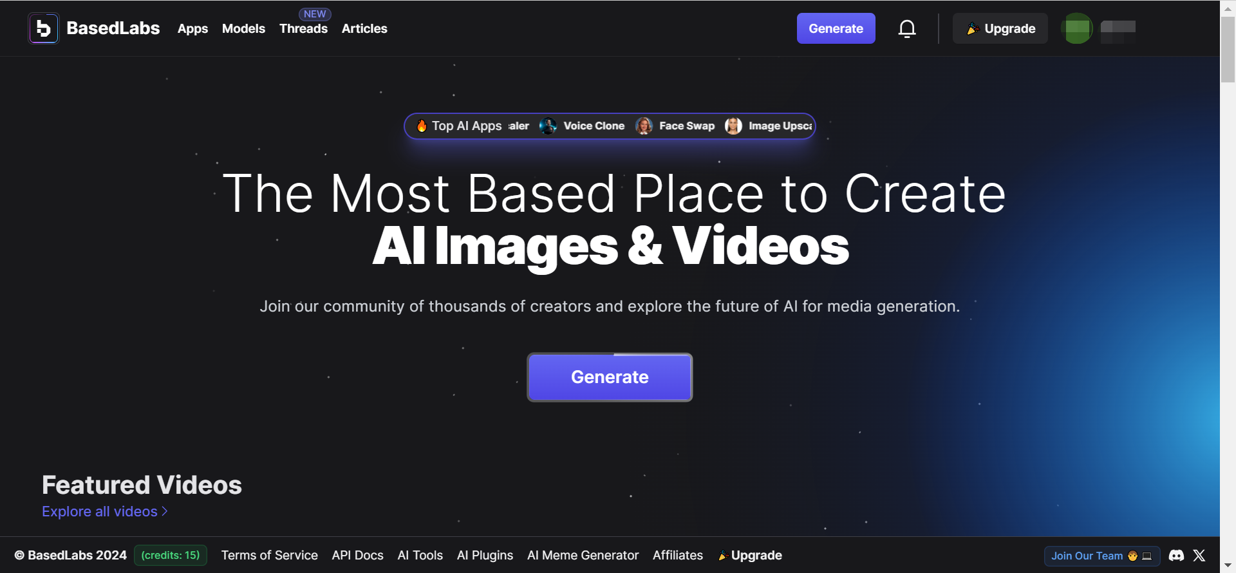Open Terms of Service
This screenshot has width=1236, height=573.
tap(269, 555)
